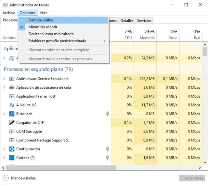Expand the Cortana (2) process group
Image resolution: width=208 pixels, height=186 pixels.
(x=4, y=158)
